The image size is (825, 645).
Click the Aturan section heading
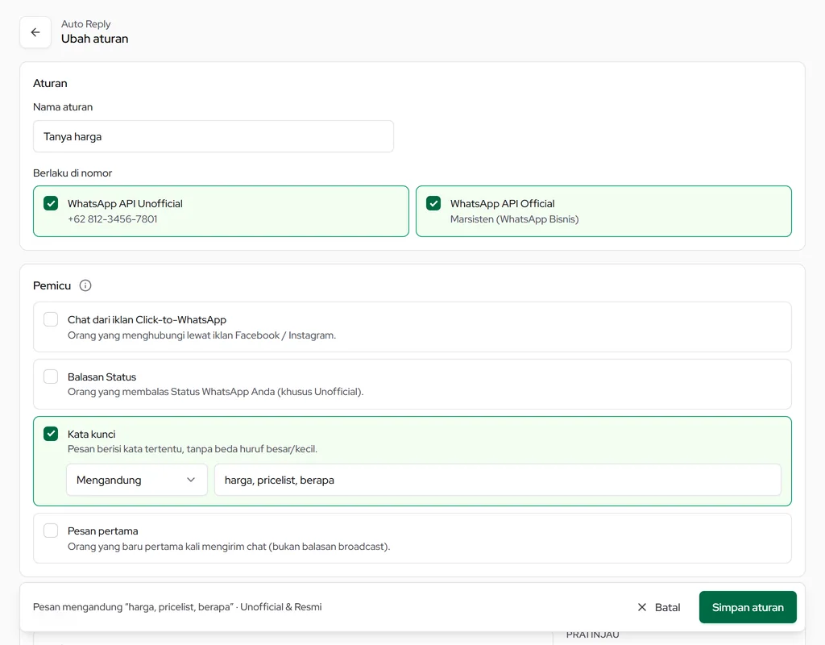click(x=50, y=83)
